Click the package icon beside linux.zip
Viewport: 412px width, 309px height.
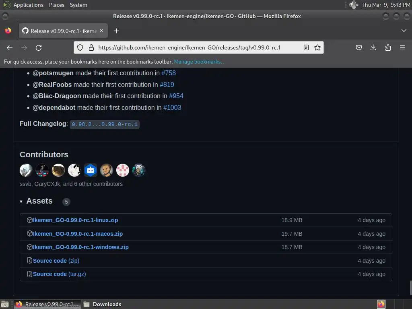pos(30,220)
